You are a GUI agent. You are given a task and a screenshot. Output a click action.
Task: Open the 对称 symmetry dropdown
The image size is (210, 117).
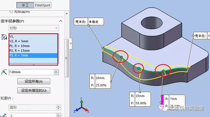point(34,28)
